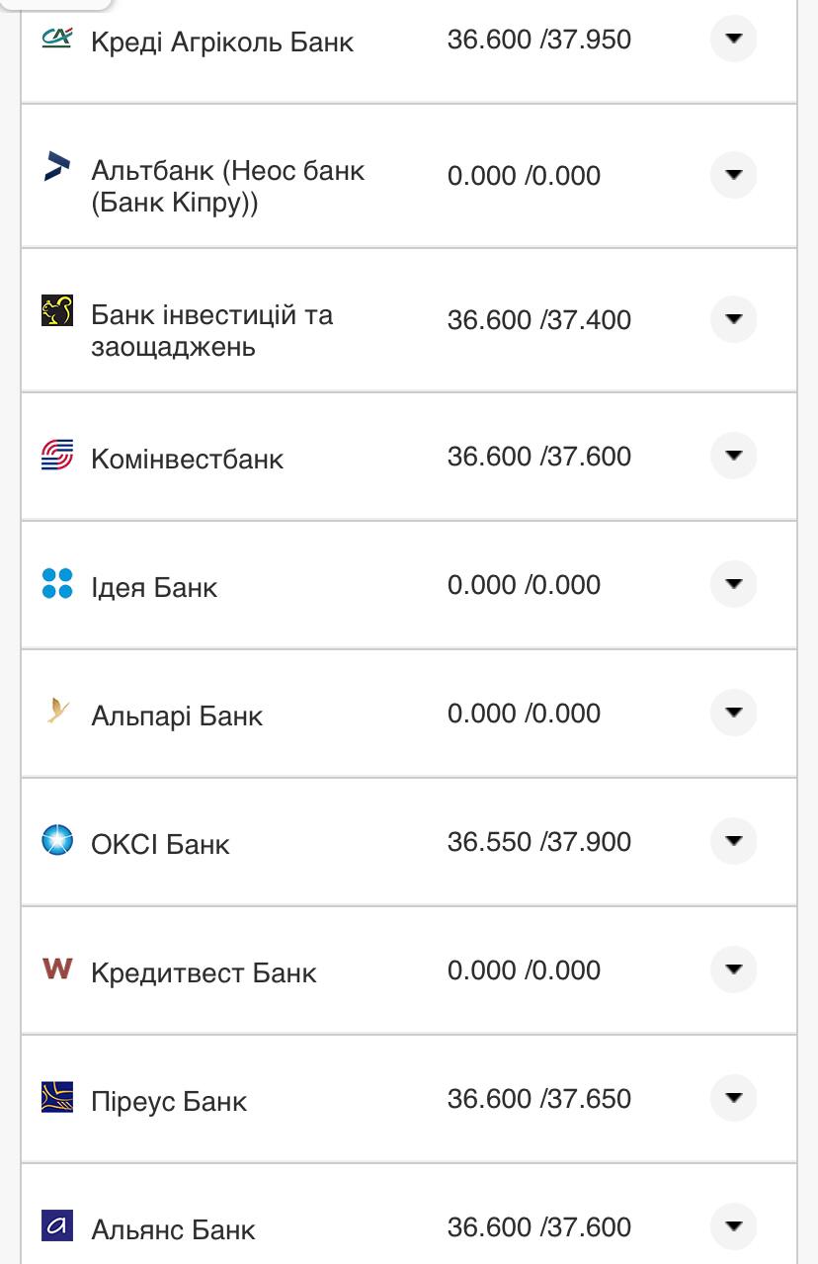The image size is (818, 1264).
Task: Click the Альянс Банк logo icon
Action: coord(57,1225)
